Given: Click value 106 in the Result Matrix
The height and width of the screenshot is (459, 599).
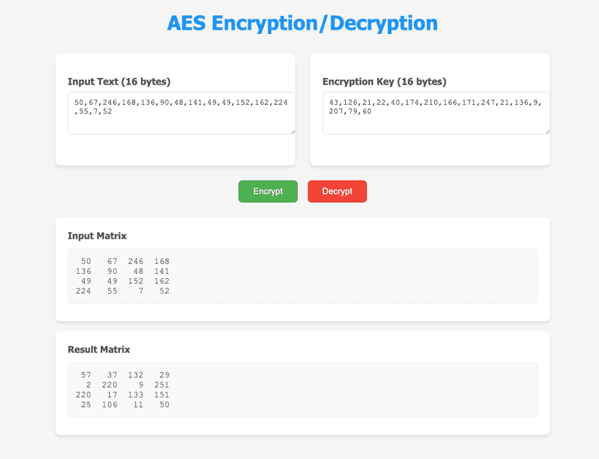Looking at the screenshot, I should (109, 404).
